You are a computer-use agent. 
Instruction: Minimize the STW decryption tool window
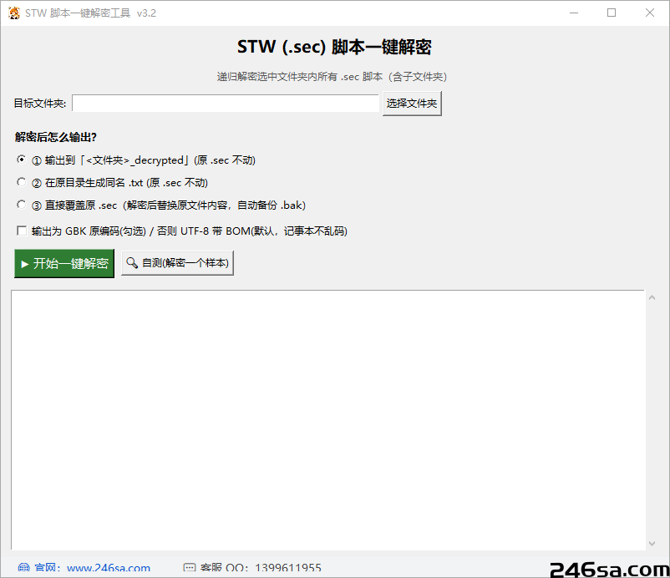(574, 13)
